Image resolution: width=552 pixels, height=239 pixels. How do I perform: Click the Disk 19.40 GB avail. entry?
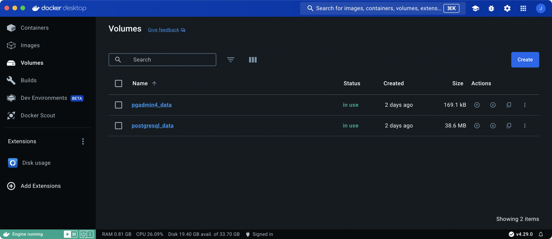click(x=204, y=234)
